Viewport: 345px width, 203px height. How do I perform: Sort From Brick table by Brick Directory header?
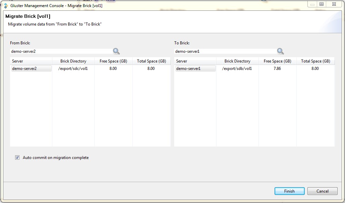[x=73, y=61]
